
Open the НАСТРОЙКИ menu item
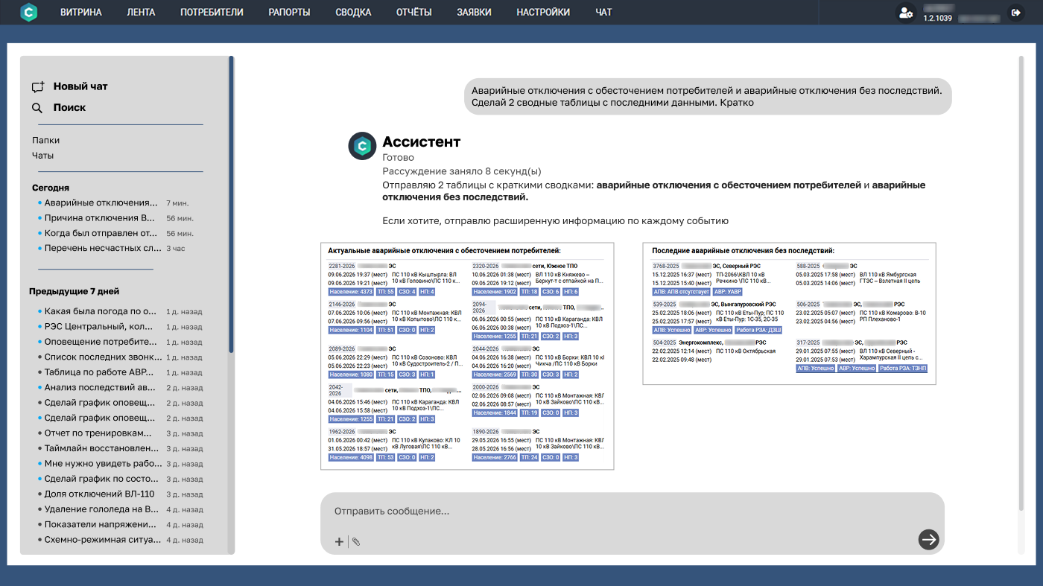click(543, 12)
